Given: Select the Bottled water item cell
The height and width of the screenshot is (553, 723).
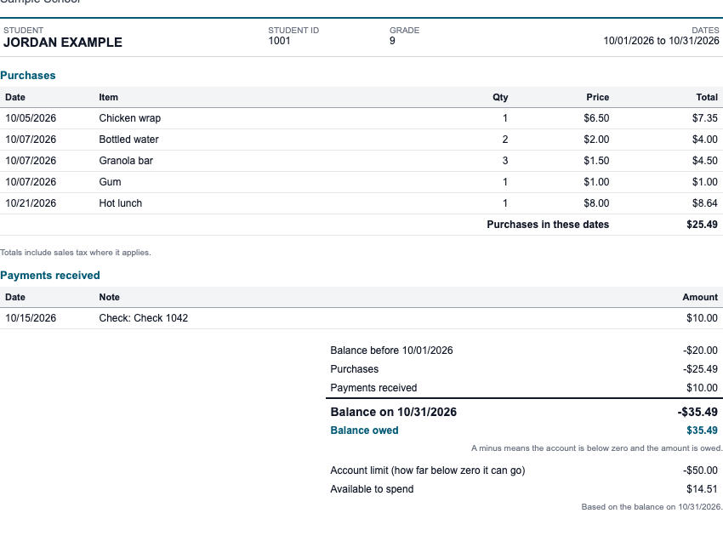Looking at the screenshot, I should coord(128,140).
